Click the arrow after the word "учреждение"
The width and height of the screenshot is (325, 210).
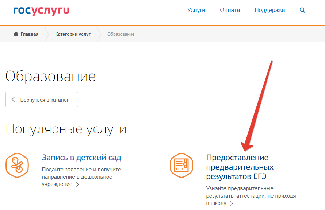pos(77,185)
